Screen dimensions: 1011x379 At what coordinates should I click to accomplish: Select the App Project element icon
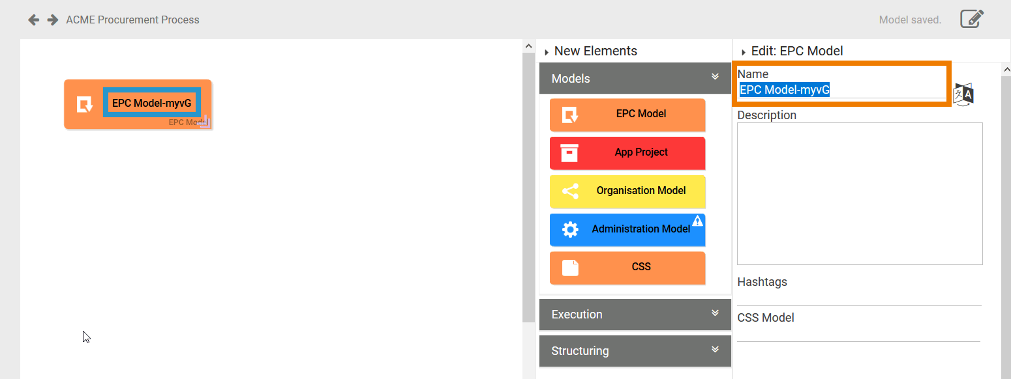coord(570,152)
